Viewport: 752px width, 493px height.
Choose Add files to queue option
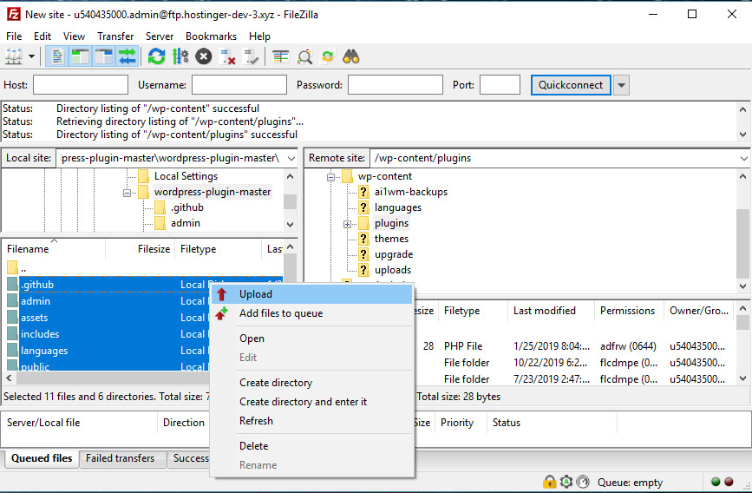click(x=280, y=313)
